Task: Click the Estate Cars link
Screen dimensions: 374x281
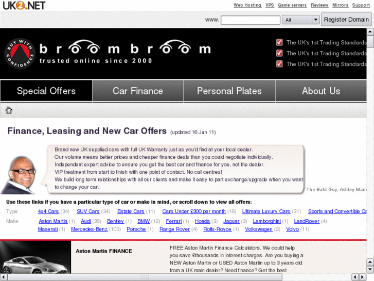Action: (131, 211)
